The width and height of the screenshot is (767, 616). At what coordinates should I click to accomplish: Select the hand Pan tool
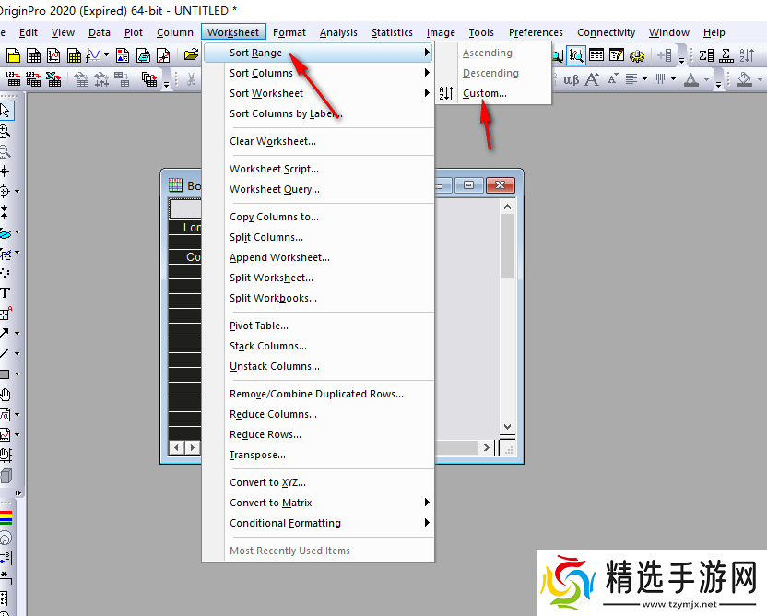tap(6, 395)
